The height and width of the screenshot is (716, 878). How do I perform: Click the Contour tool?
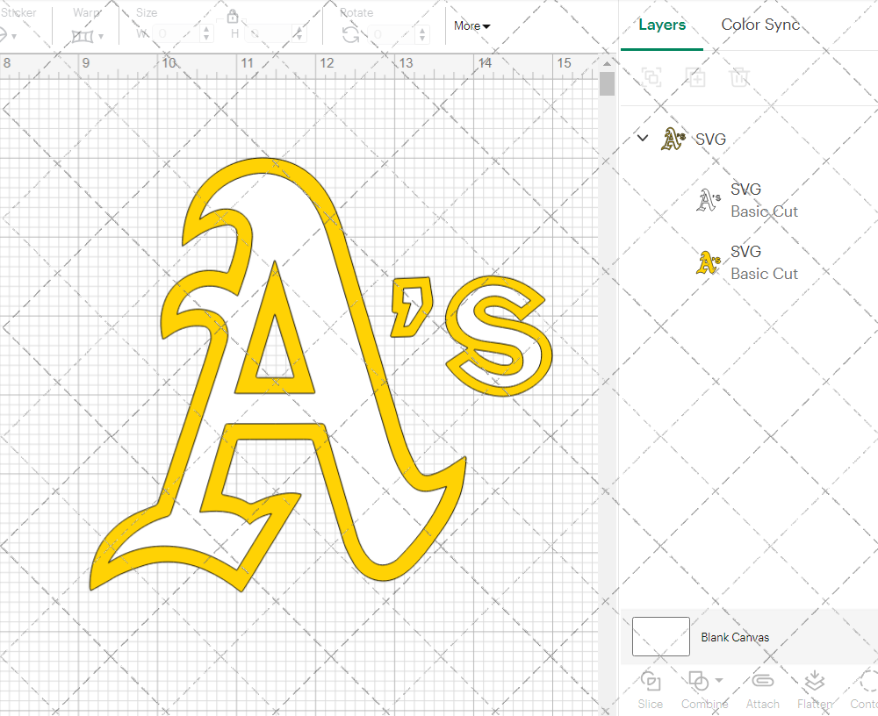(864, 690)
